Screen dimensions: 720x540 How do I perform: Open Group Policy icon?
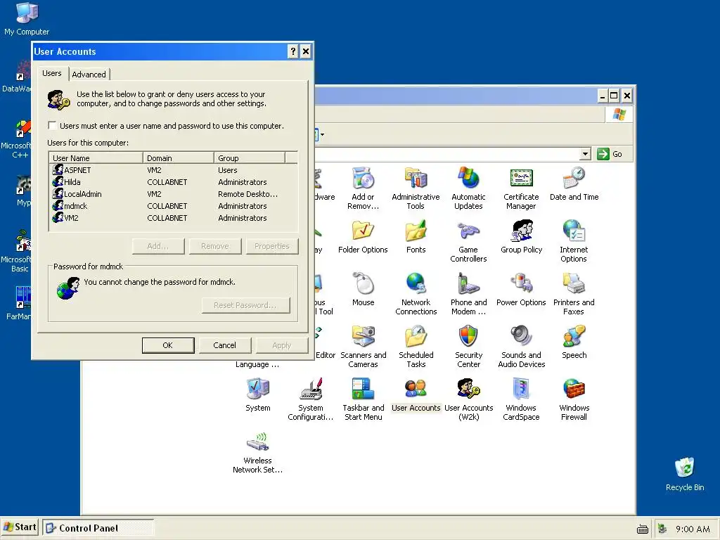click(x=521, y=231)
